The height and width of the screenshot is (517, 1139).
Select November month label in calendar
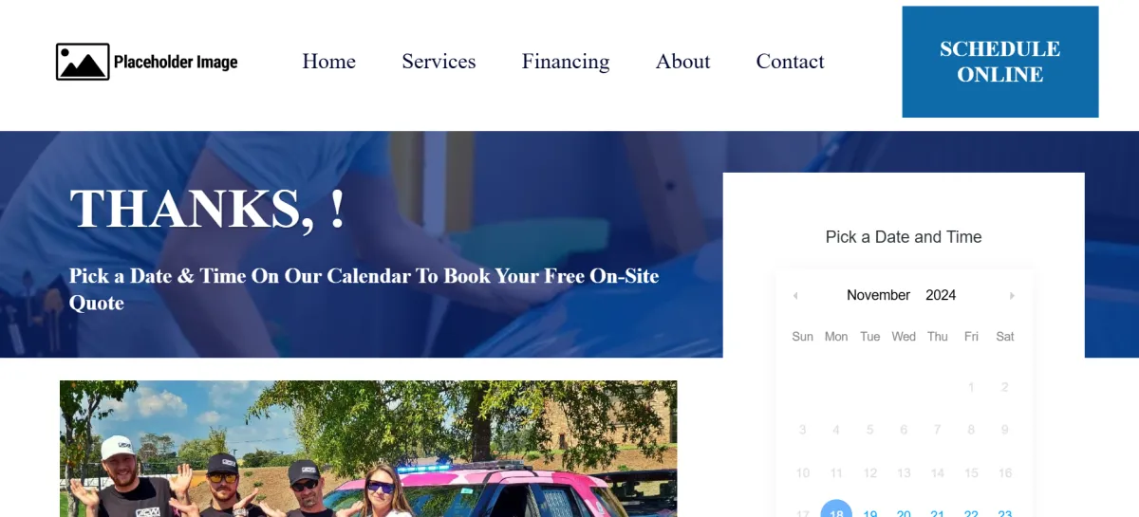point(878,295)
